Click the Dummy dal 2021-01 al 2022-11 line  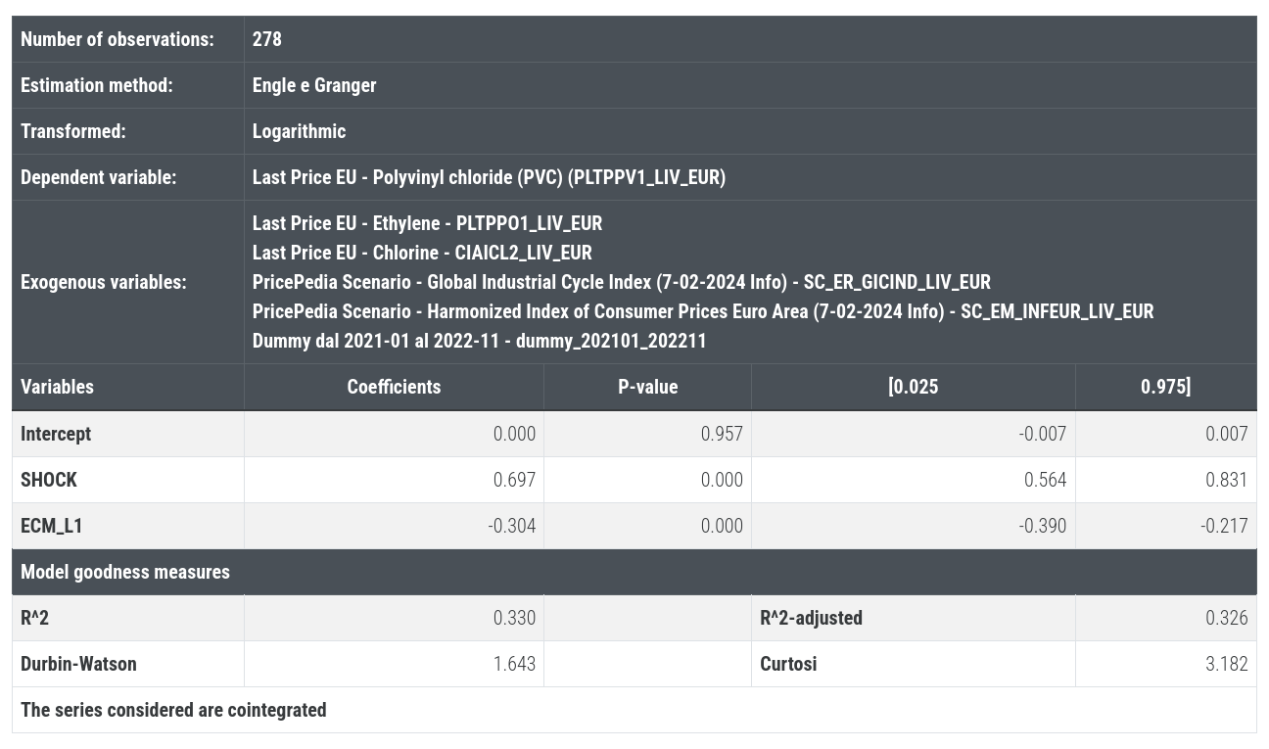(479, 341)
